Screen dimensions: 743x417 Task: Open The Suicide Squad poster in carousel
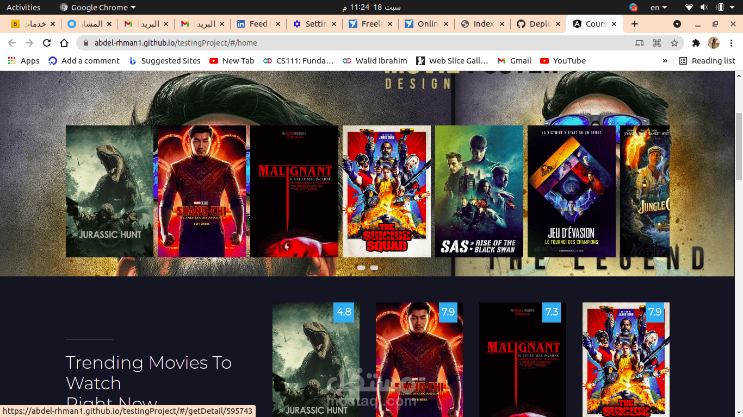[387, 191]
